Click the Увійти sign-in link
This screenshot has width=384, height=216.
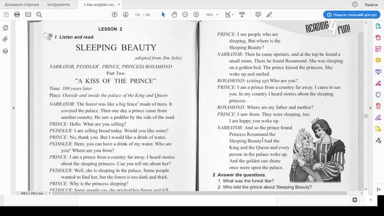[x=371, y=5]
